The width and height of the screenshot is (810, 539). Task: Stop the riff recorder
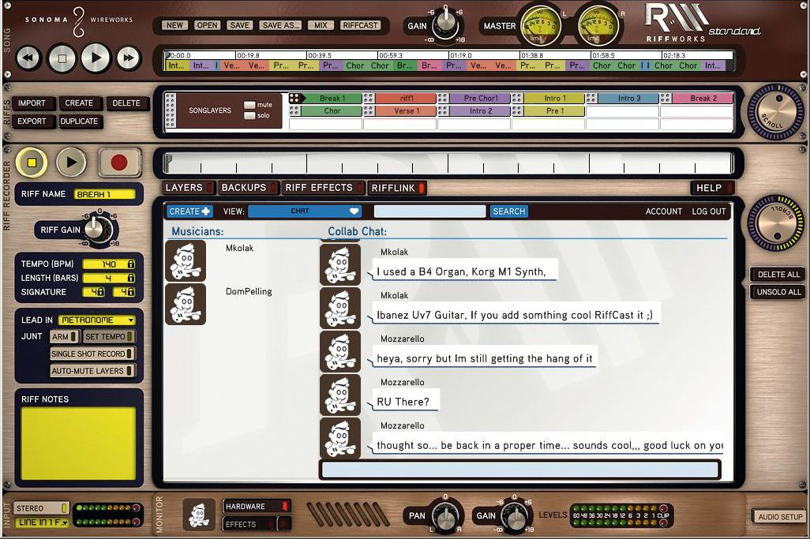pos(32,163)
